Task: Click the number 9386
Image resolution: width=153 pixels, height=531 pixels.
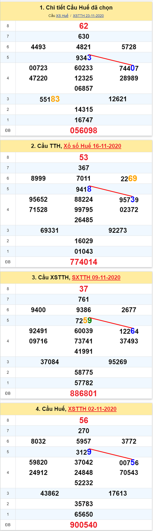Action: [x=84, y=310]
